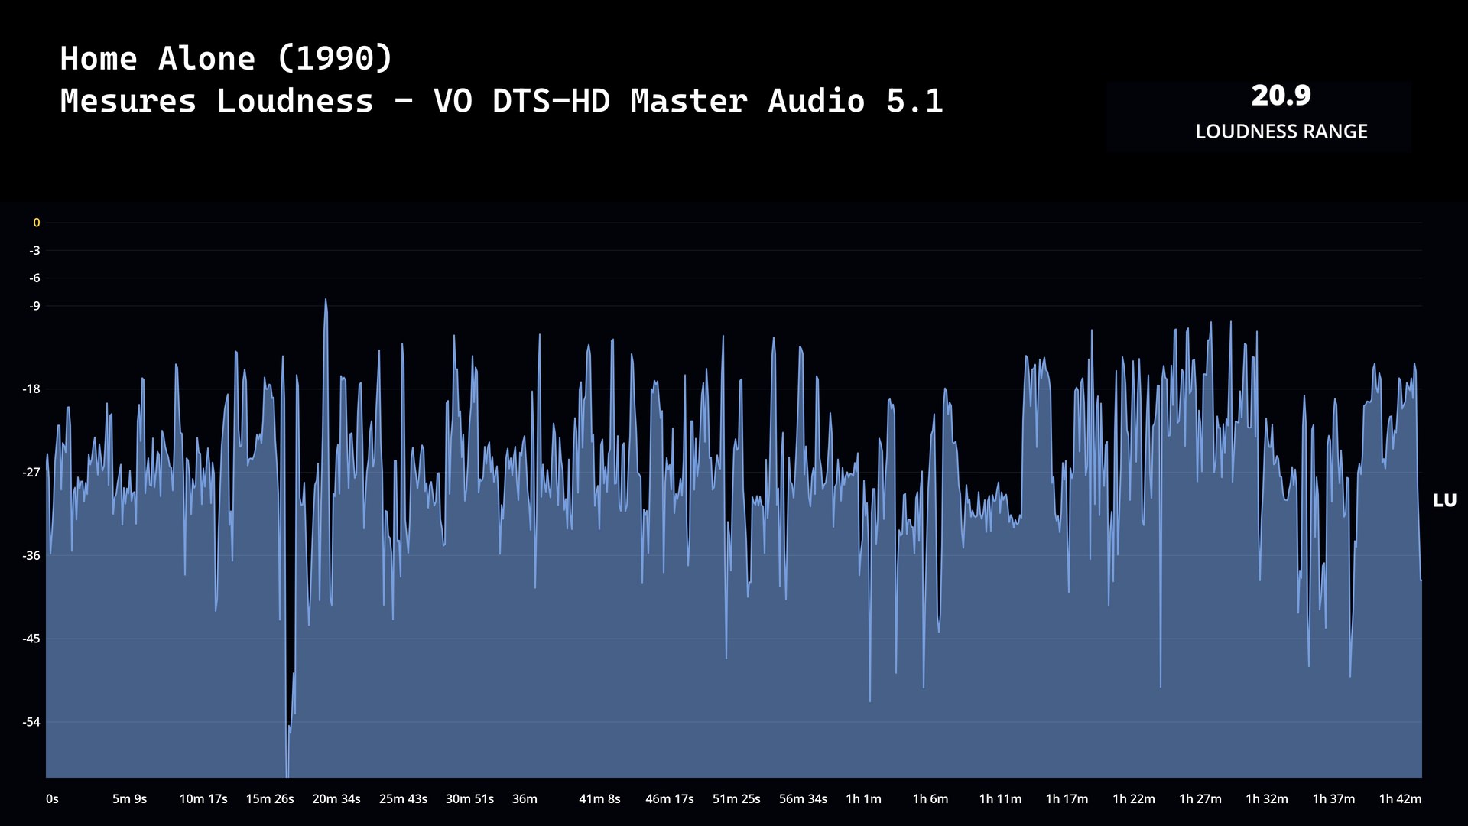The height and width of the screenshot is (826, 1468).
Task: Click the '51m 25s' time axis label
Action: (x=736, y=799)
